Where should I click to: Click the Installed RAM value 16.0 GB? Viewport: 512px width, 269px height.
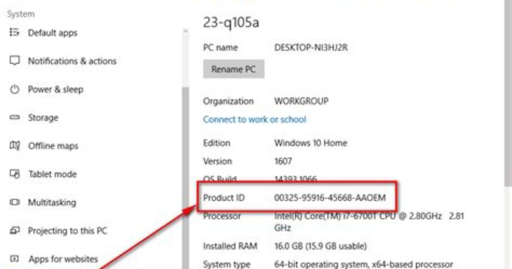click(x=320, y=246)
